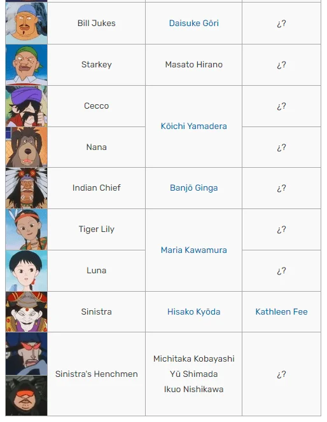Click the Tiger Lily thumbnail
327x422 pixels.
tap(26, 229)
